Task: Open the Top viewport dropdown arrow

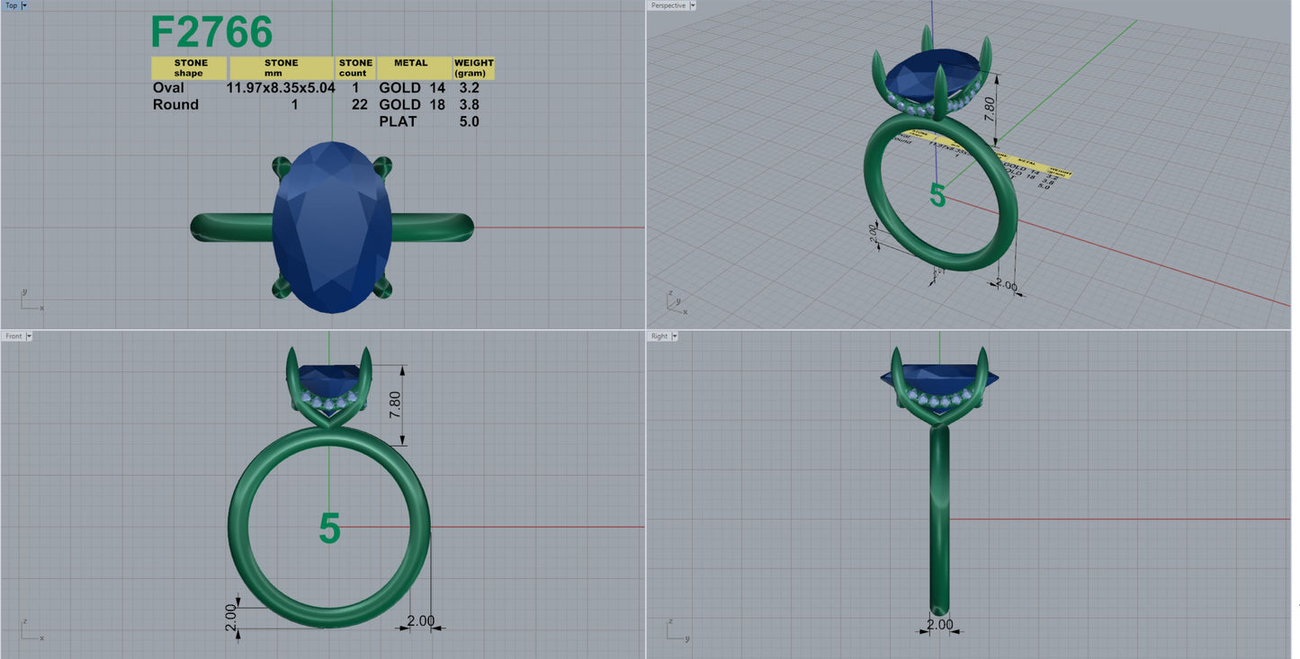Action: (24, 5)
